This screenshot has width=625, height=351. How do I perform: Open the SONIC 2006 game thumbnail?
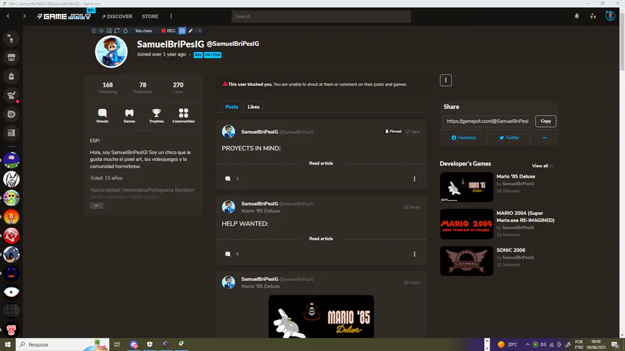467,261
